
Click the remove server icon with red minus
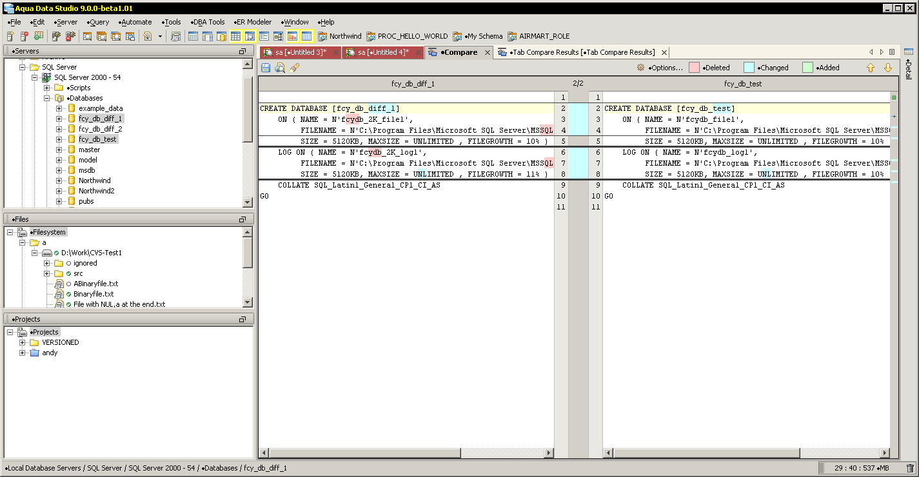pyautogui.click(x=25, y=36)
